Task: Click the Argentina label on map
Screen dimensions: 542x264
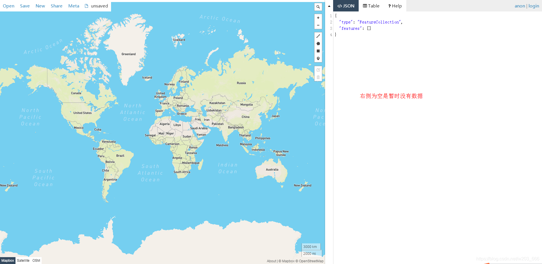Action: [110, 180]
